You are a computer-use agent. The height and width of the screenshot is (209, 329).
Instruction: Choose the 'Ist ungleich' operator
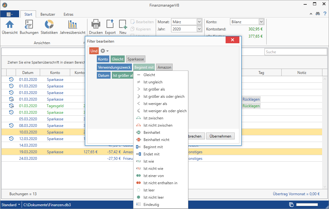161,82
